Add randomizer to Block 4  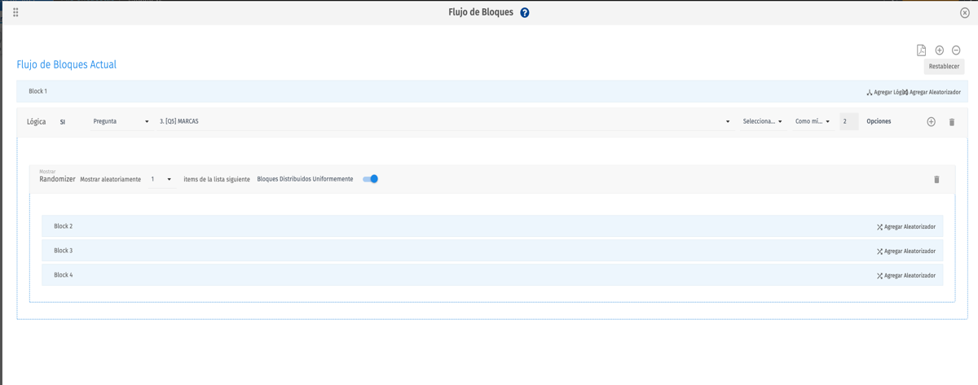tap(906, 276)
